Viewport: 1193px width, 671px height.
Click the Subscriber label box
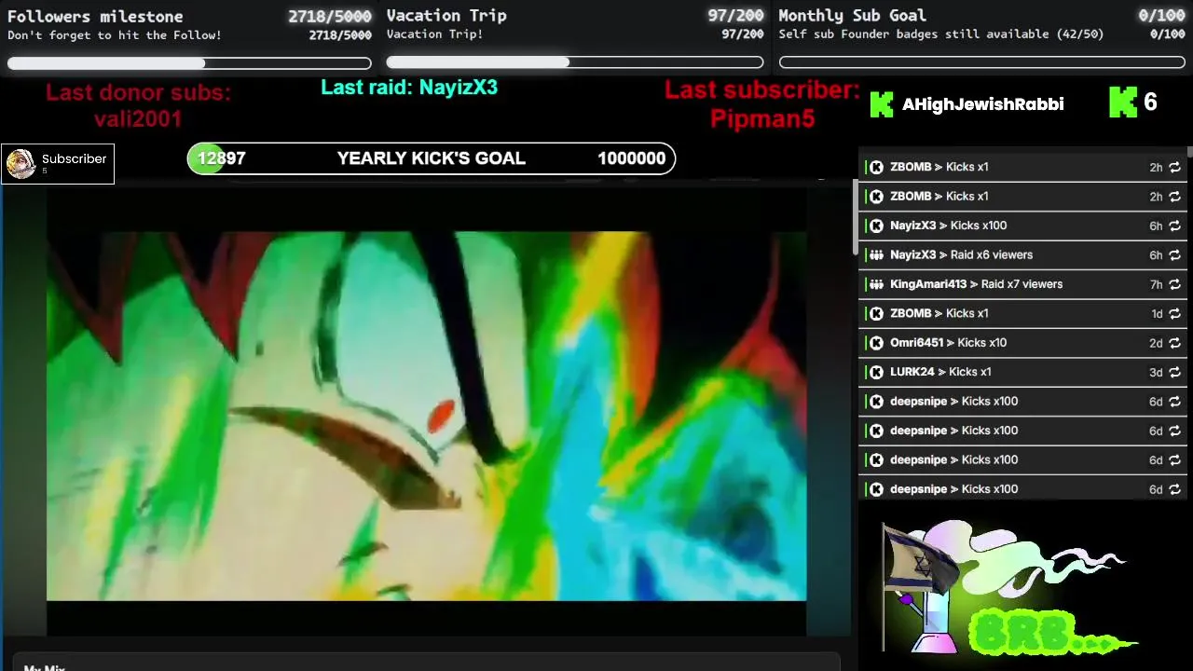pos(58,164)
